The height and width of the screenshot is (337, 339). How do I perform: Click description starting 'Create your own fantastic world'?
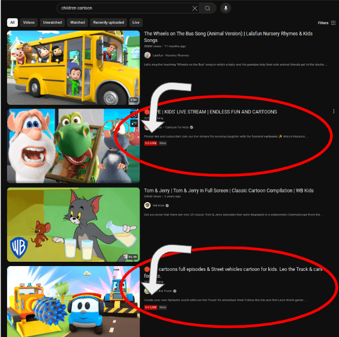pyautogui.click(x=225, y=300)
